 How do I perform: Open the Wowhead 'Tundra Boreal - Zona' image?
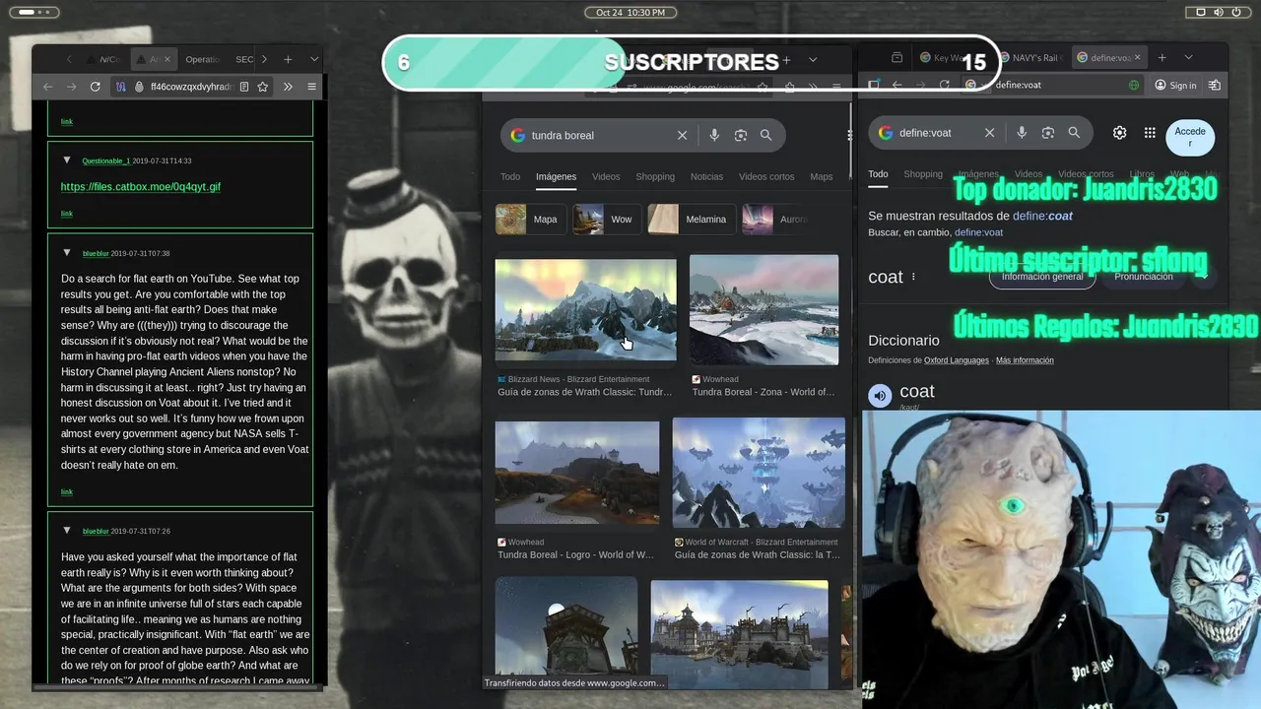coord(763,310)
